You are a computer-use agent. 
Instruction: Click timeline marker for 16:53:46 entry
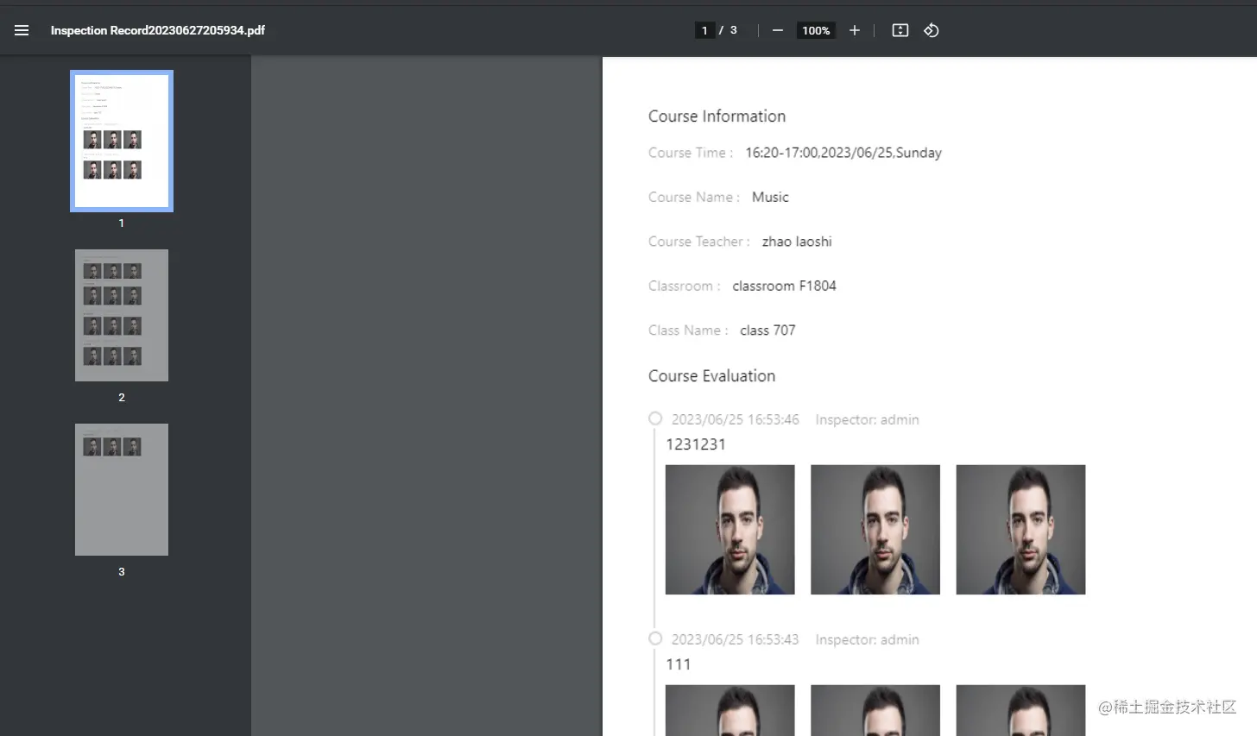pyautogui.click(x=655, y=418)
